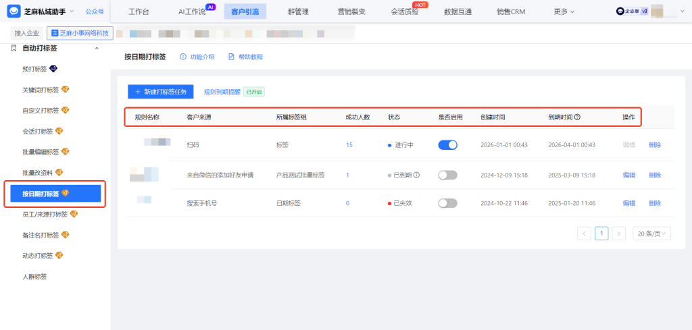Select the 客户引流 tab
The image size is (692, 330).
(245, 11)
